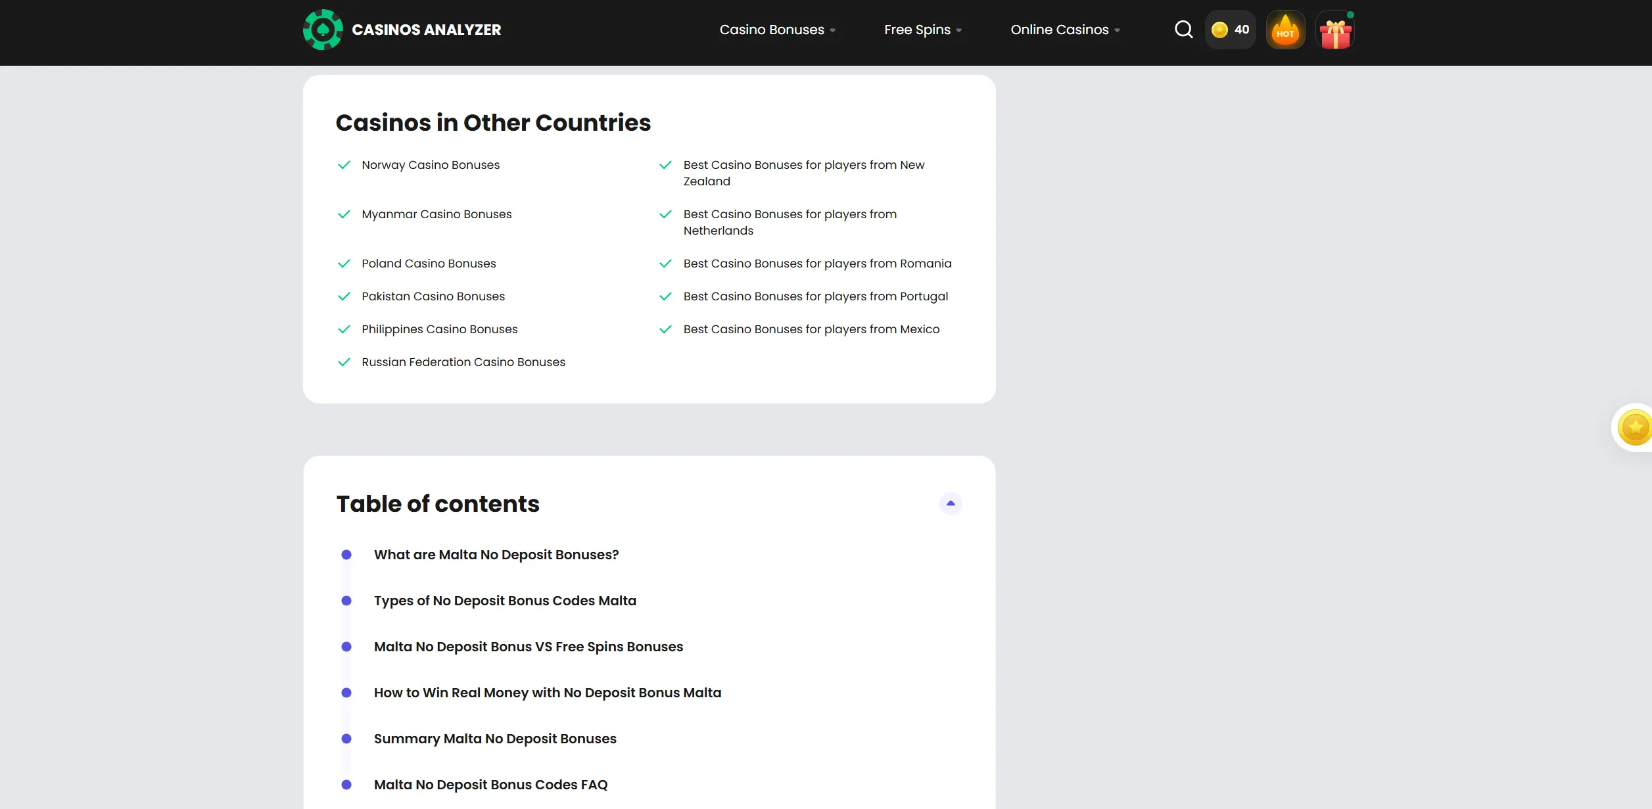This screenshot has width=1652, height=809.
Task: Select Best Casino Bonuses from Mexico
Action: [811, 329]
